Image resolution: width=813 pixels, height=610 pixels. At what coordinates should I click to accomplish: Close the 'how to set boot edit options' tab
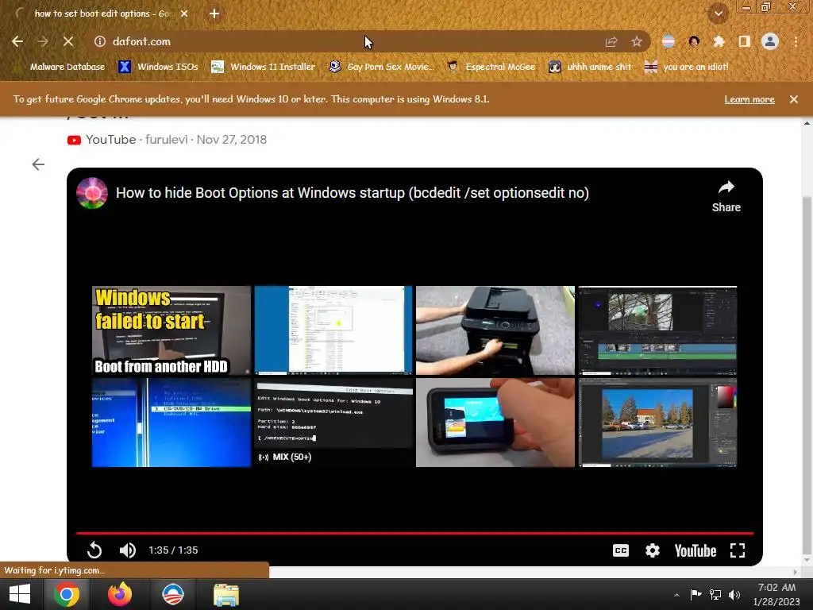tap(184, 14)
